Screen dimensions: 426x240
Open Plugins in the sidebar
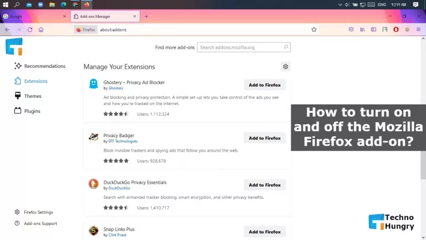(27, 111)
